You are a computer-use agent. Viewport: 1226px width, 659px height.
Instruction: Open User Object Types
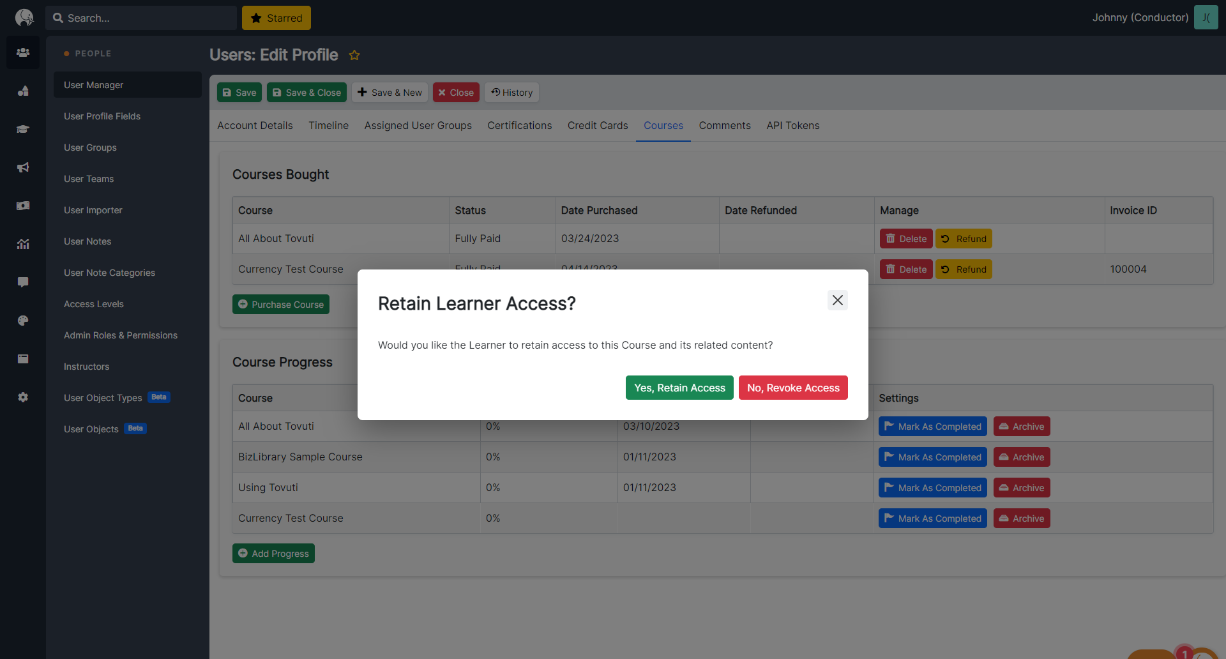[128, 398]
